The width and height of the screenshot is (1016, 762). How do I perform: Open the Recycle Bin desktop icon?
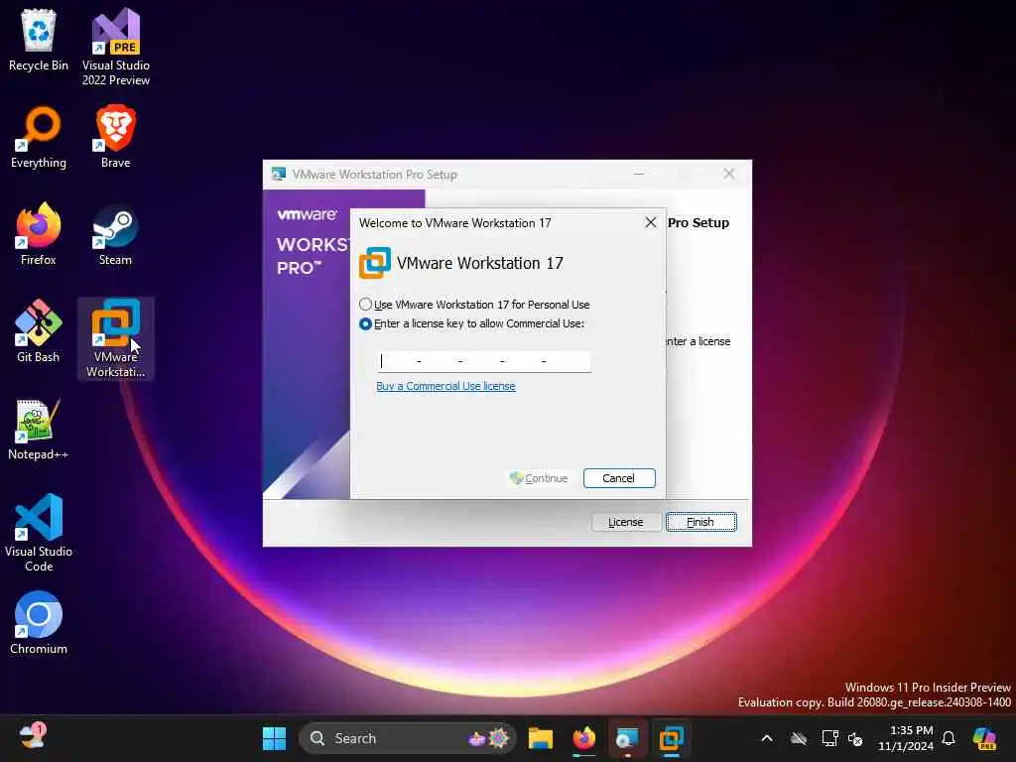pos(39,40)
